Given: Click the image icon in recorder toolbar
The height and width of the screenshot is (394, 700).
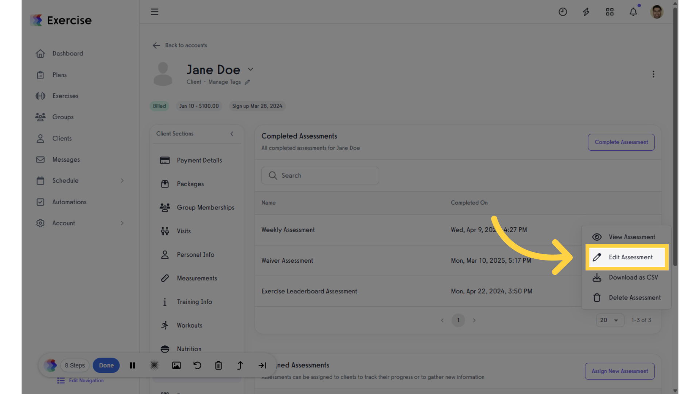Looking at the screenshot, I should point(176,365).
